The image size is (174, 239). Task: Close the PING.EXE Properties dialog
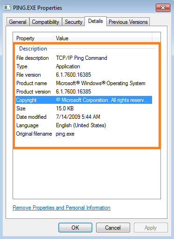(x=163, y=7)
